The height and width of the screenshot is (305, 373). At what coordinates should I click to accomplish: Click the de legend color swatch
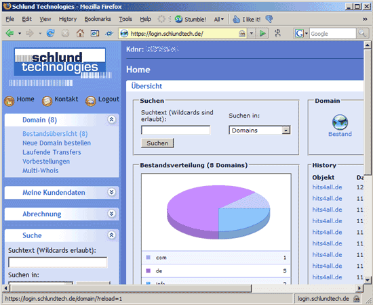tap(148, 271)
